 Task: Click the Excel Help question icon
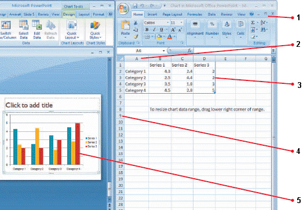[251, 14]
